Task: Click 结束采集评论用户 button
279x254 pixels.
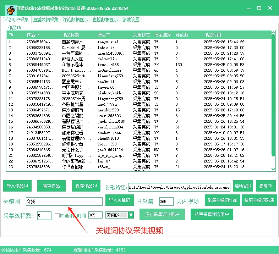Action: pos(212,214)
